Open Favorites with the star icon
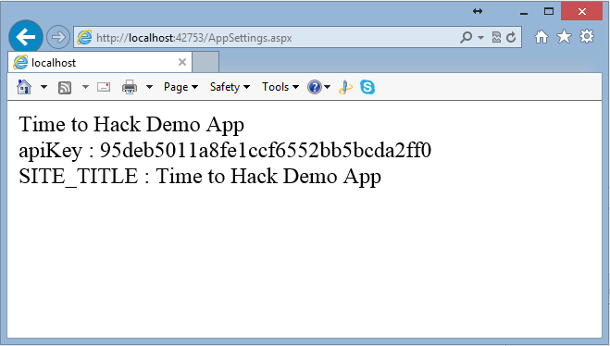Screen dimensions: 610x346 pyautogui.click(x=564, y=37)
